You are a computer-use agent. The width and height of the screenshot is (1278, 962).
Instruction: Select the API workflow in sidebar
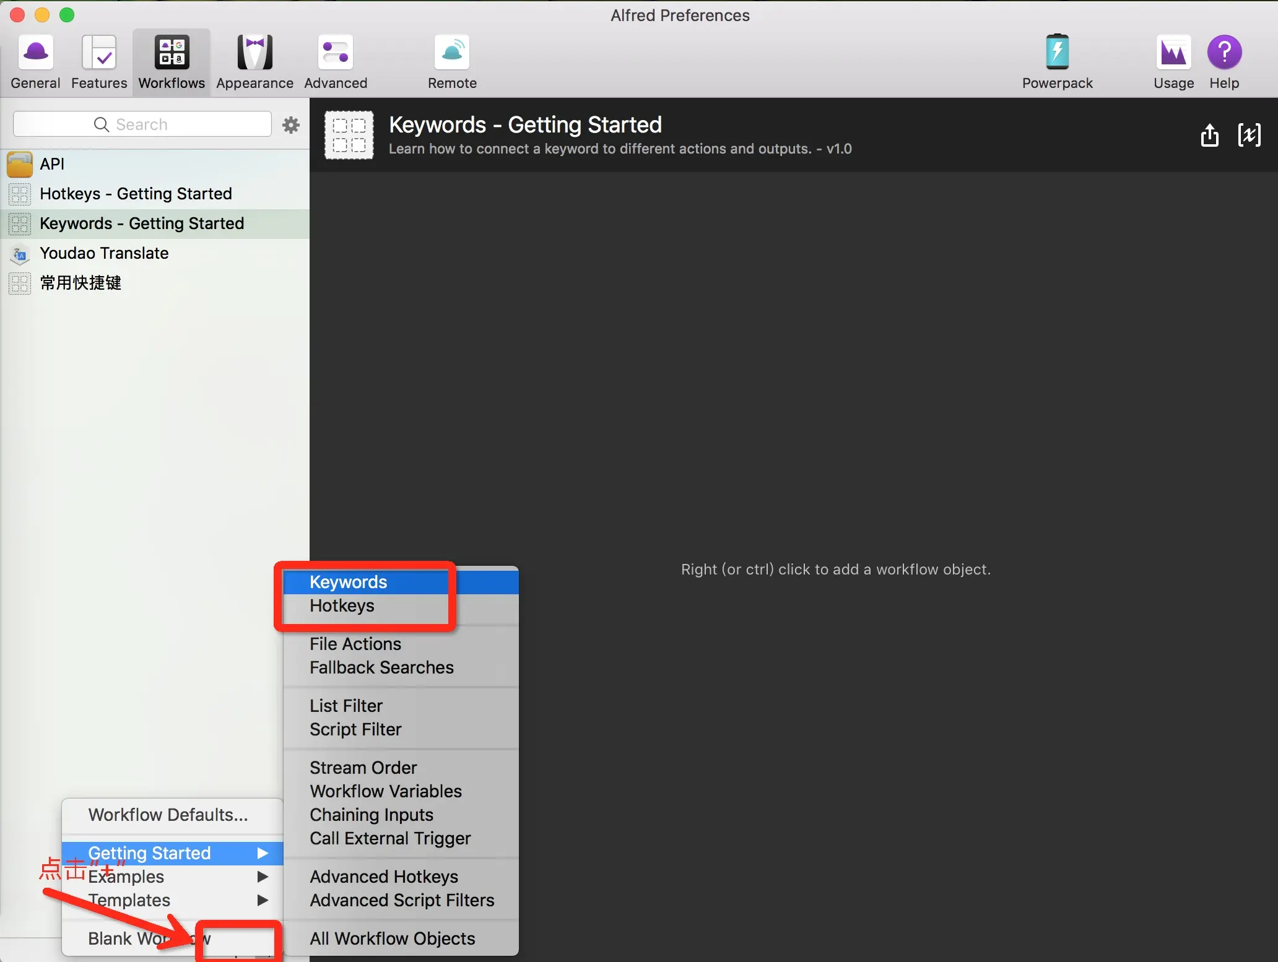pyautogui.click(x=52, y=164)
